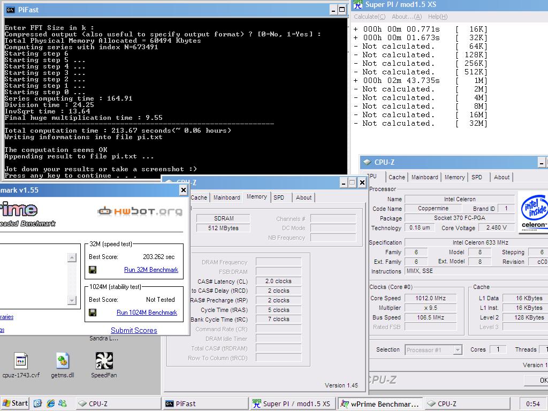
Task: Click the PiFast window title icon
Action: (11, 10)
